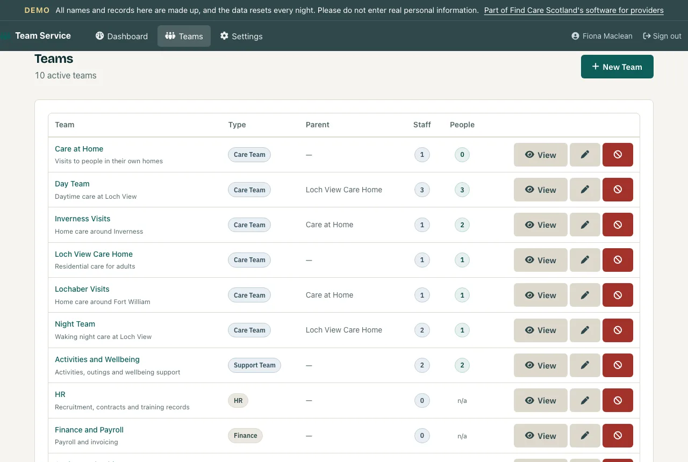Deactivate Activities and Wellbeing with red icon

click(618, 365)
